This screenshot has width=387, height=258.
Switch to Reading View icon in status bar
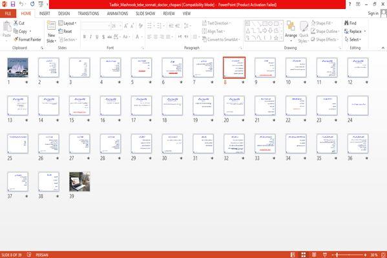coord(314,255)
